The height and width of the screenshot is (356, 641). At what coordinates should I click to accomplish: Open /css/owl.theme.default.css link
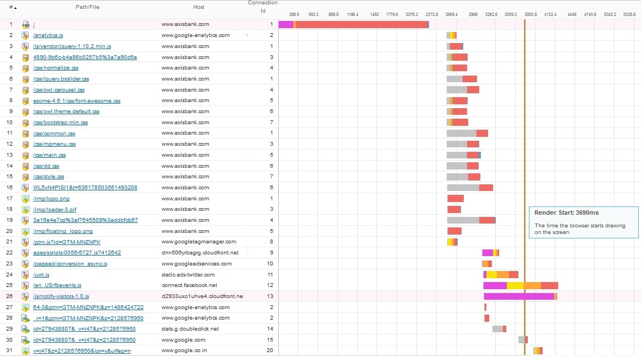tap(66, 111)
